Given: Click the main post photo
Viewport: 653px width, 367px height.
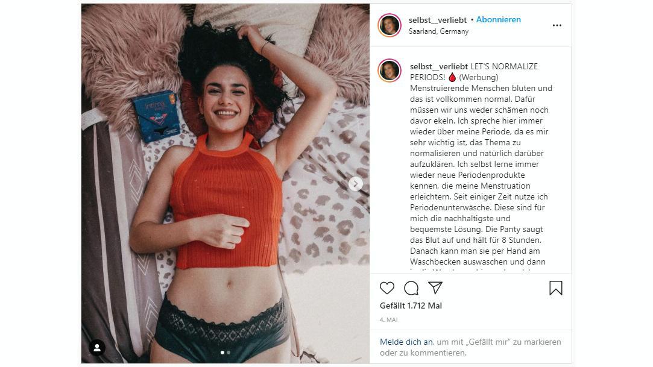Looking at the screenshot, I should click(x=226, y=183).
